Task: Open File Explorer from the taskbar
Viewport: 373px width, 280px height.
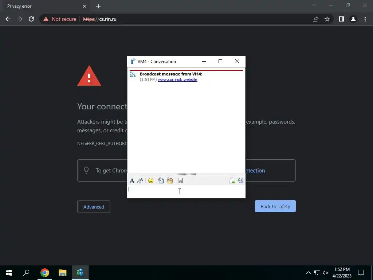Action: [x=63, y=273]
